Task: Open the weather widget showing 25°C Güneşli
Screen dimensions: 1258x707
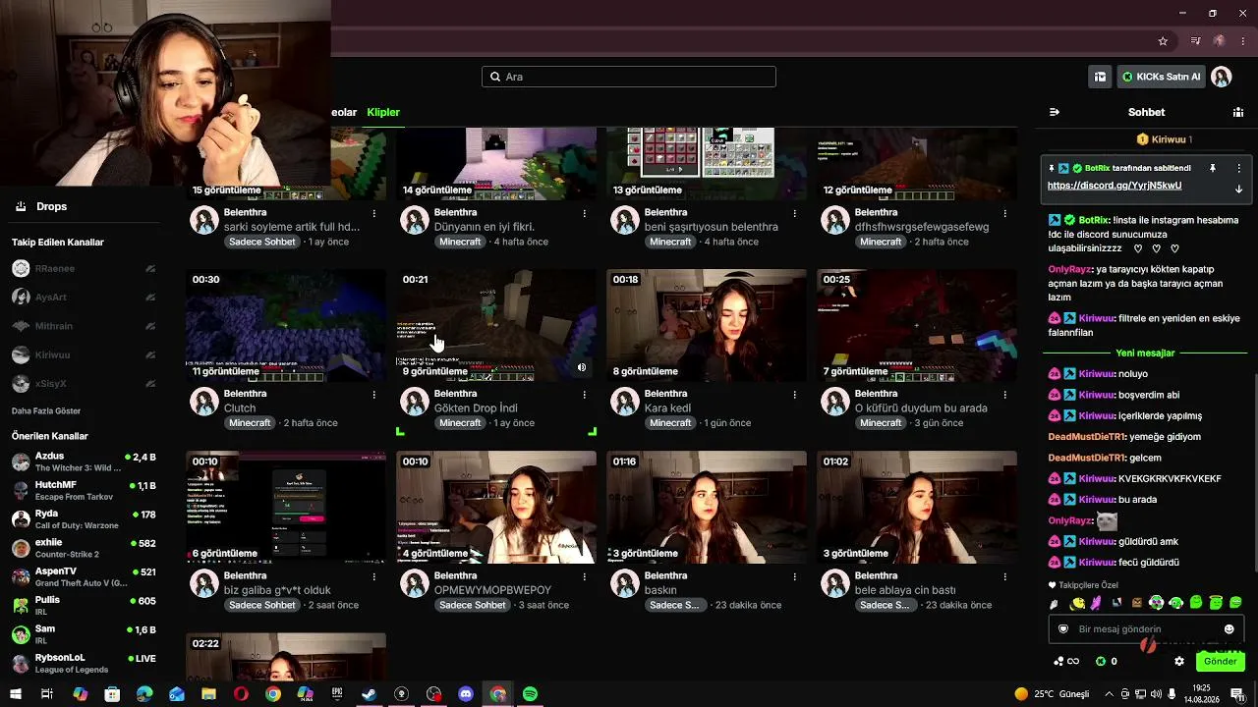Action: pos(1053,694)
